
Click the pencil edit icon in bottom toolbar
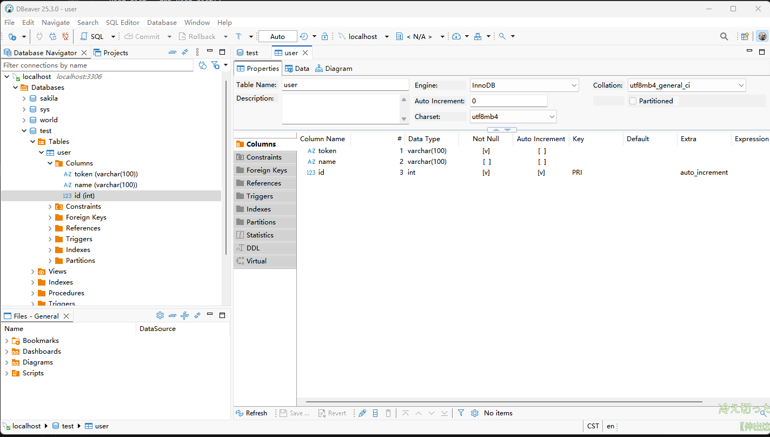point(362,413)
